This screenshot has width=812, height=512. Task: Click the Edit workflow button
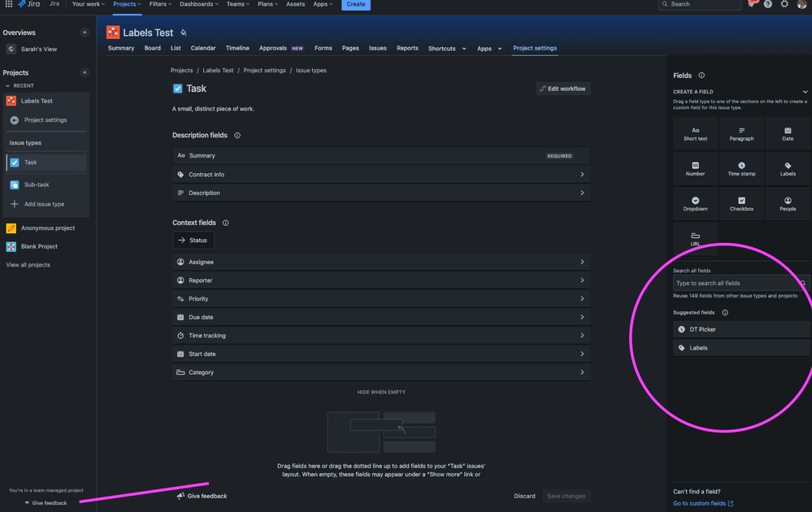click(563, 89)
